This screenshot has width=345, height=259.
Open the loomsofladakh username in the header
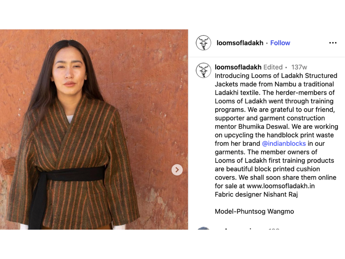coord(240,43)
